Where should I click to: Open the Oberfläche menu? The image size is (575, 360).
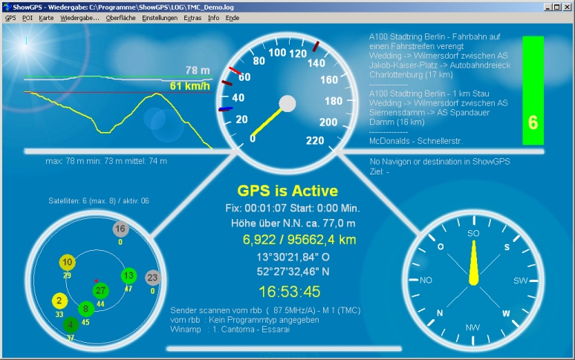[120, 18]
